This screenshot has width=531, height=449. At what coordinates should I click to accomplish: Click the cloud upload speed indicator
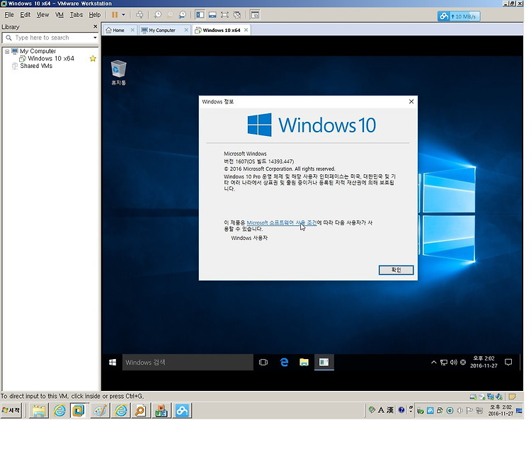coord(459,16)
